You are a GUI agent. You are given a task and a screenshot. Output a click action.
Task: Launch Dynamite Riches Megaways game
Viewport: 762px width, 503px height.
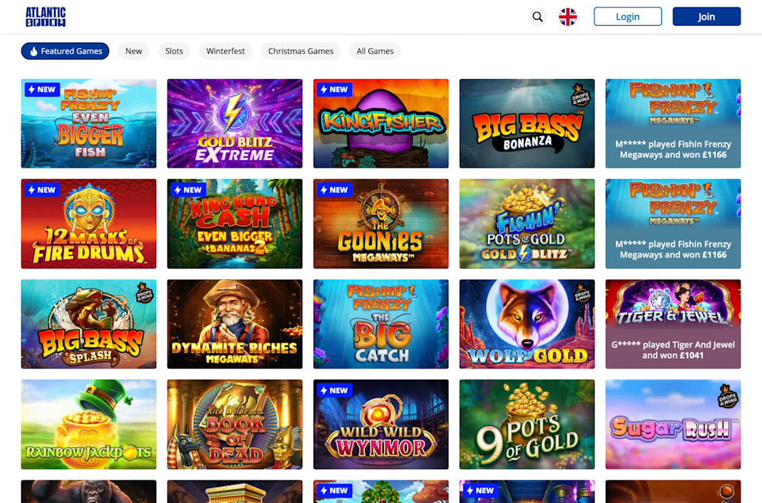pyautogui.click(x=235, y=324)
